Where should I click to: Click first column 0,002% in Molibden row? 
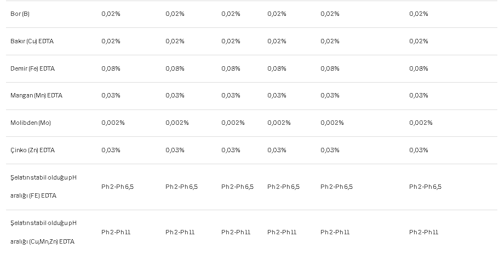(113, 123)
